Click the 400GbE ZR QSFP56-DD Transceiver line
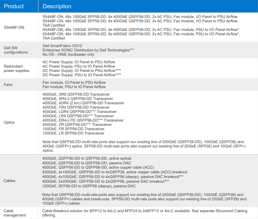This screenshot has width=258, height=219. 77,124
